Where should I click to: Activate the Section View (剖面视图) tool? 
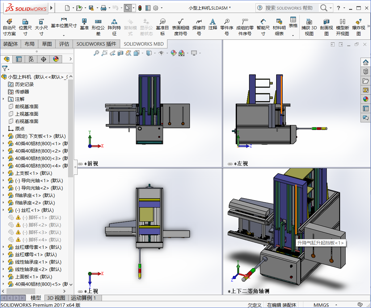coord(326,27)
